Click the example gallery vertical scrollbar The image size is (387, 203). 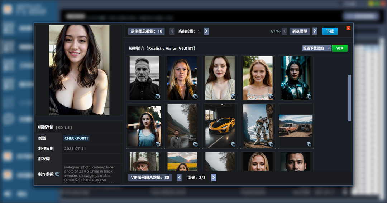[x=349, y=98]
